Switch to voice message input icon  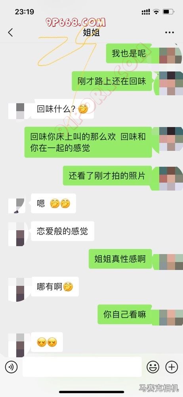tap(11, 367)
